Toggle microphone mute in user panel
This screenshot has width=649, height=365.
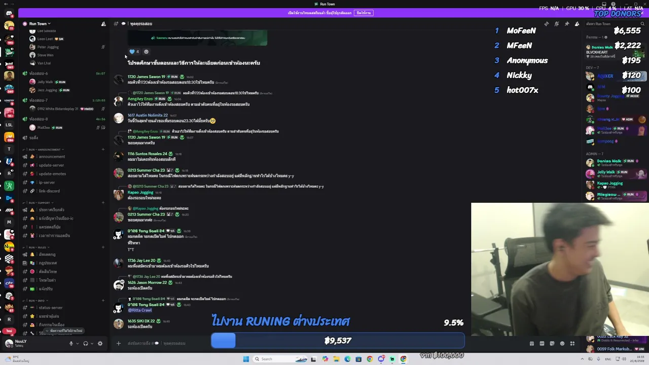71,344
